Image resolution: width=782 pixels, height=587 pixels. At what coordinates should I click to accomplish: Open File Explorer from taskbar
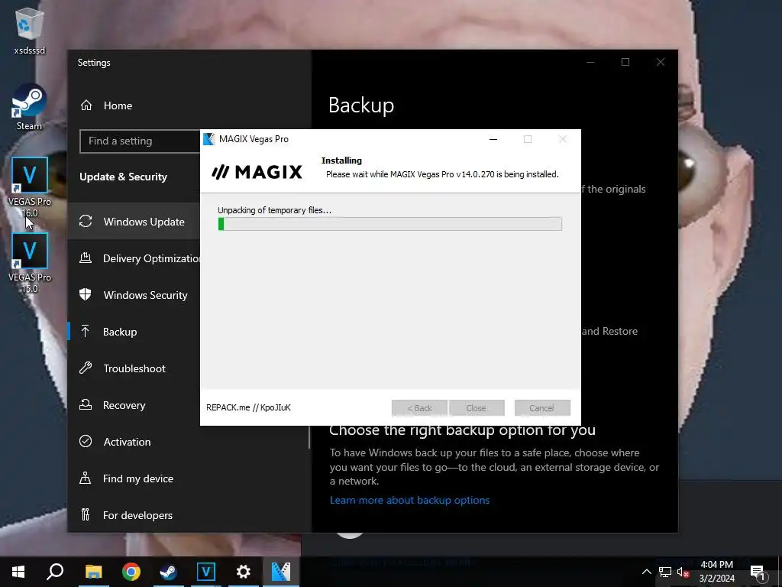(x=93, y=572)
